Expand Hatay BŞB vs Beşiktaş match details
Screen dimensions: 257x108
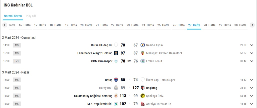pos(252,88)
